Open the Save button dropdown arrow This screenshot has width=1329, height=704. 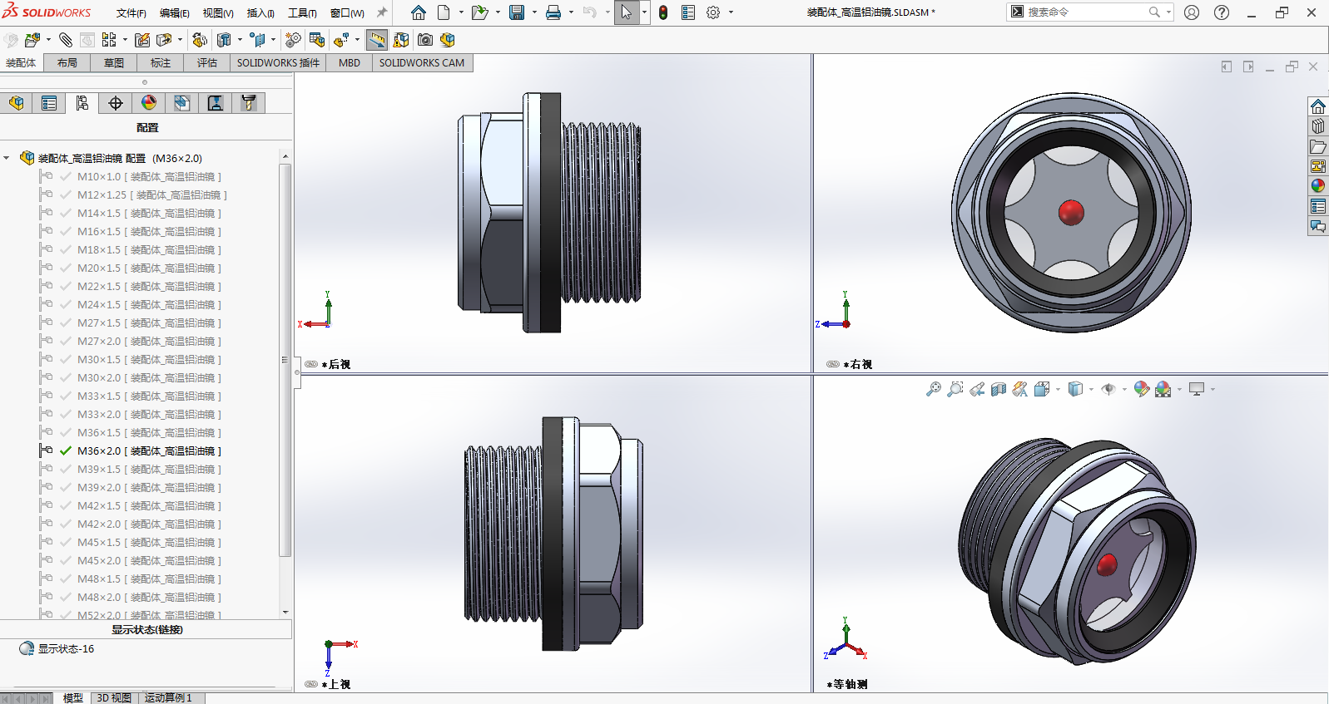[x=534, y=12]
